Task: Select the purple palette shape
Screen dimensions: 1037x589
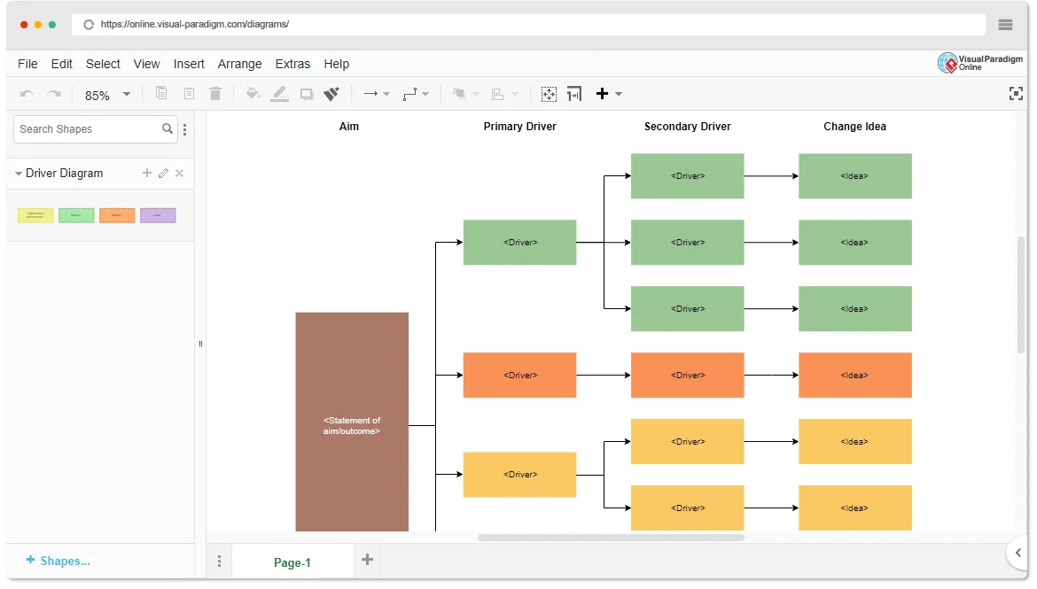Action: coord(158,215)
